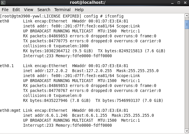Click the scrollbar up arrow
The image size is (189, 134).
(x=187, y=16)
